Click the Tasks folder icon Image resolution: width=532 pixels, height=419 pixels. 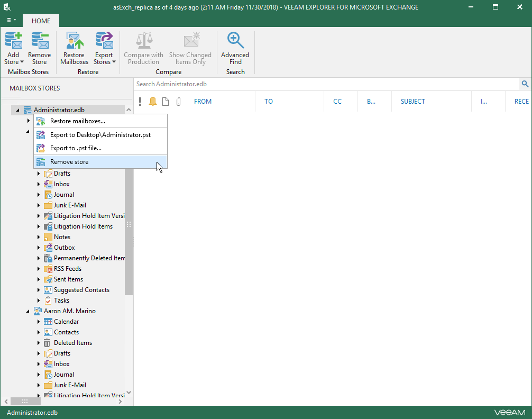(x=48, y=300)
